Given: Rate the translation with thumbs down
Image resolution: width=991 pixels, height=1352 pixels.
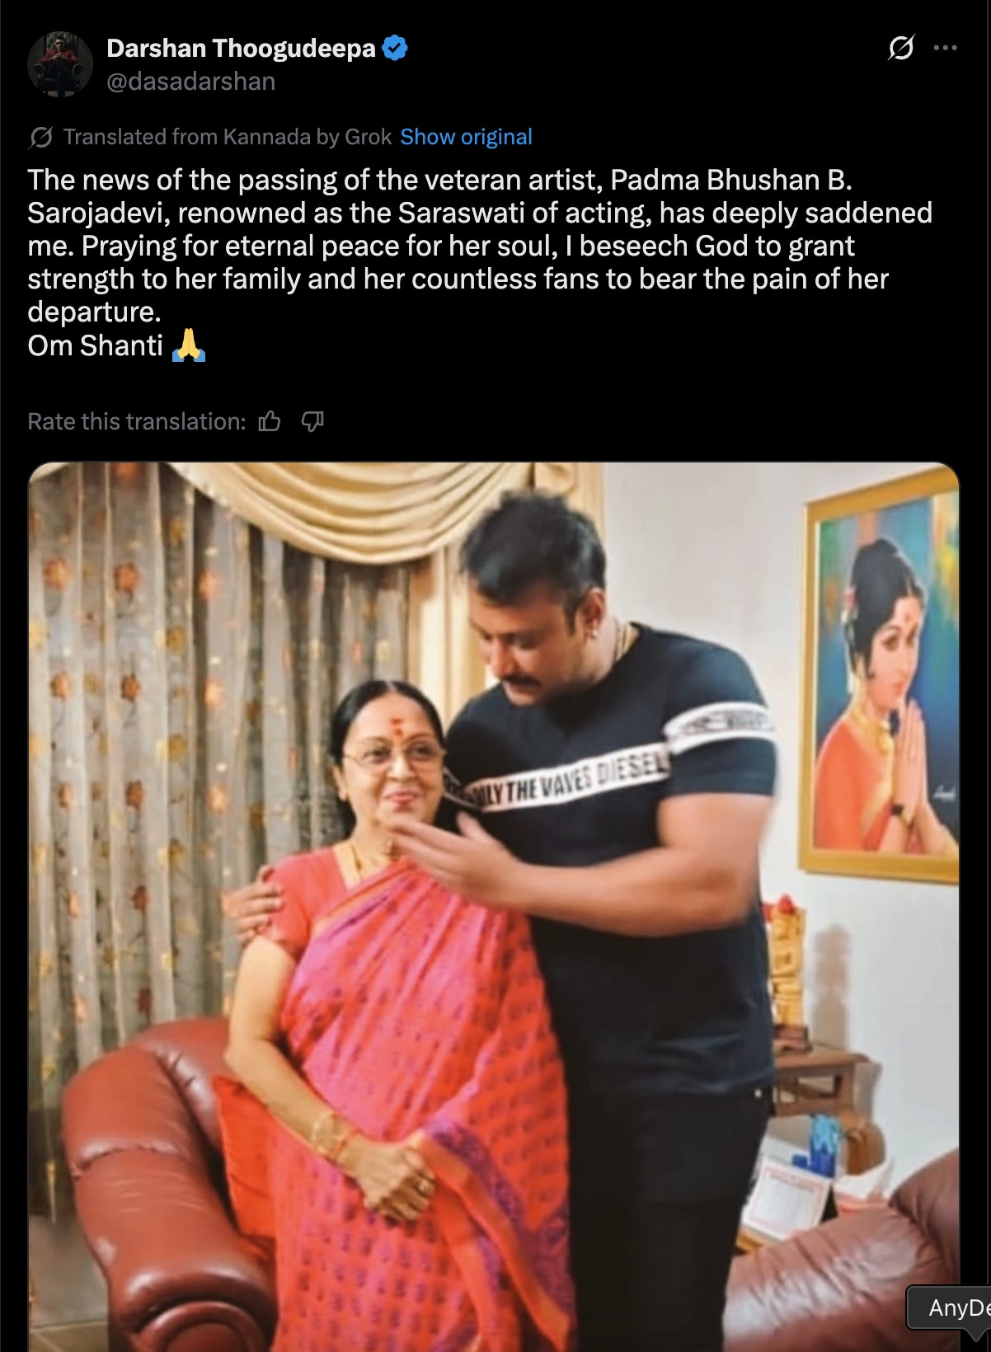Looking at the screenshot, I should [312, 422].
